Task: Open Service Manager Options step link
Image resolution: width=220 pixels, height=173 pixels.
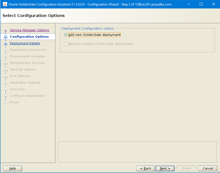Action: (x=29, y=30)
